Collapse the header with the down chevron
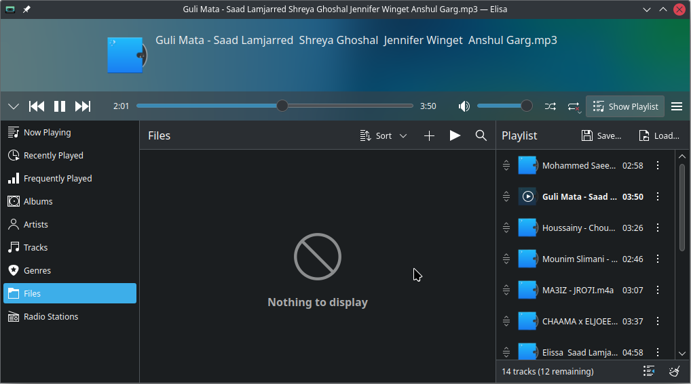 tap(14, 106)
